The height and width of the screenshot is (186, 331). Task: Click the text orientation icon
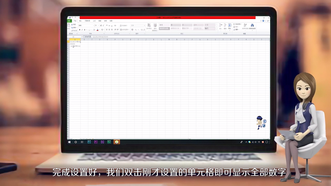tap(115, 26)
